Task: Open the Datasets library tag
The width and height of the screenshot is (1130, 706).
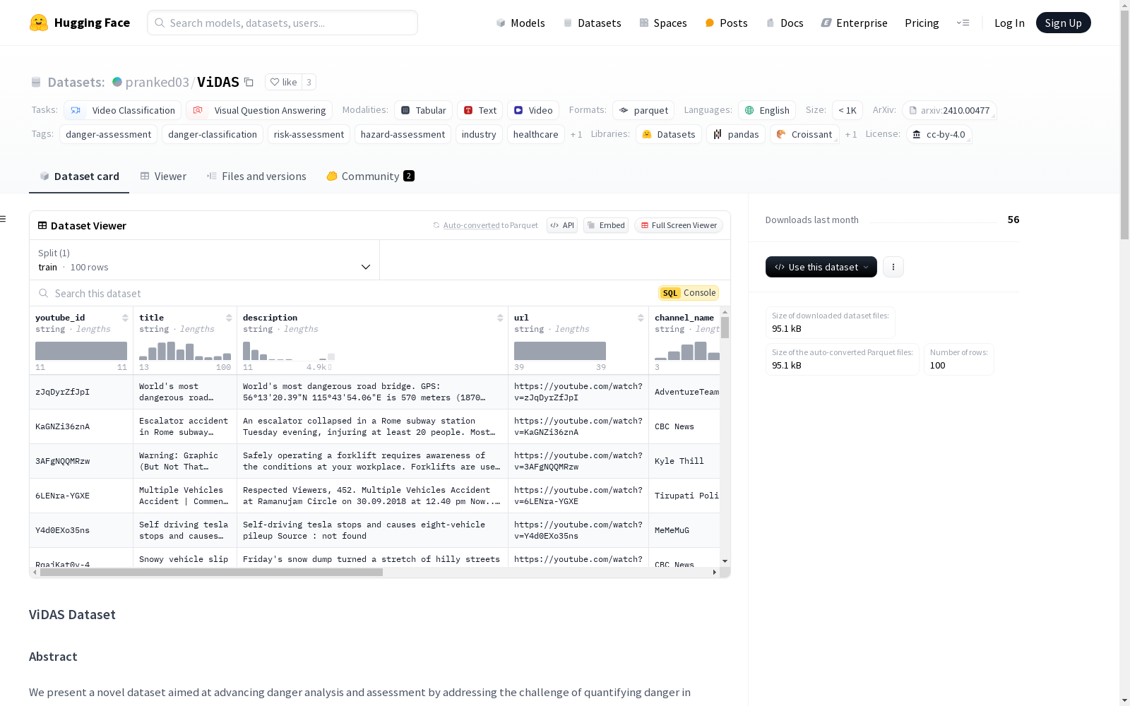Action: 669,134
